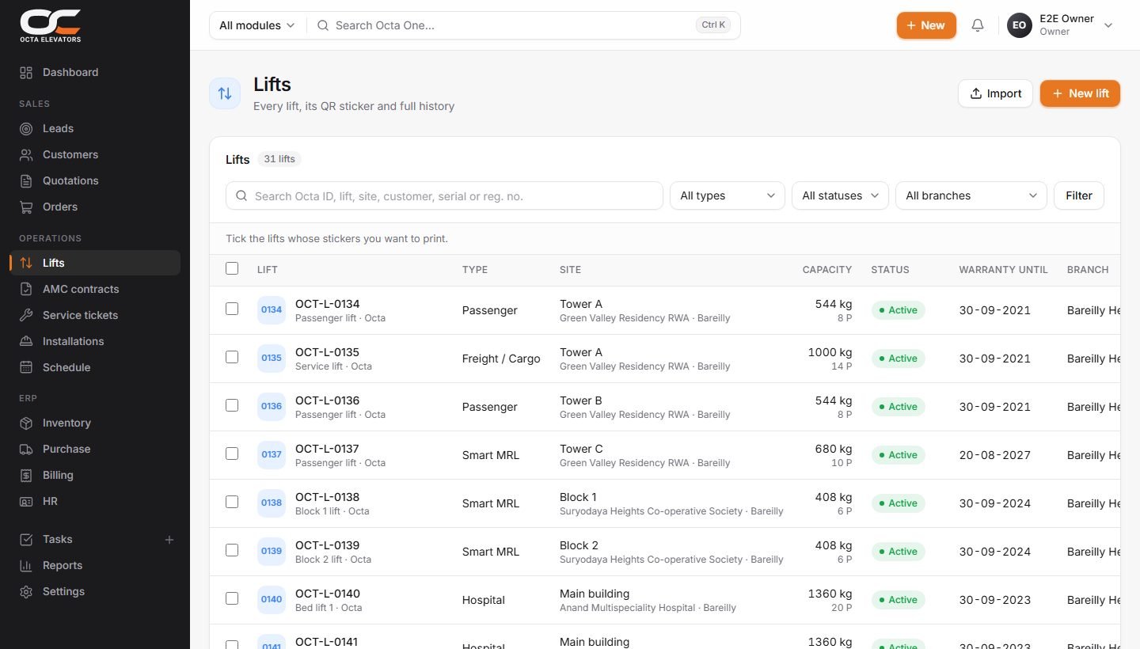Viewport: 1140px width, 649px height.
Task: Click the Octa Elevators logo
Action: click(51, 25)
